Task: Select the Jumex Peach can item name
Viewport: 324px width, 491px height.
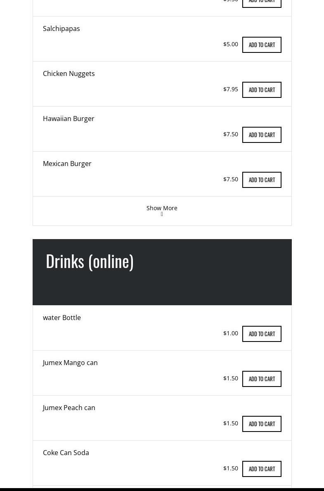Action: click(x=69, y=408)
